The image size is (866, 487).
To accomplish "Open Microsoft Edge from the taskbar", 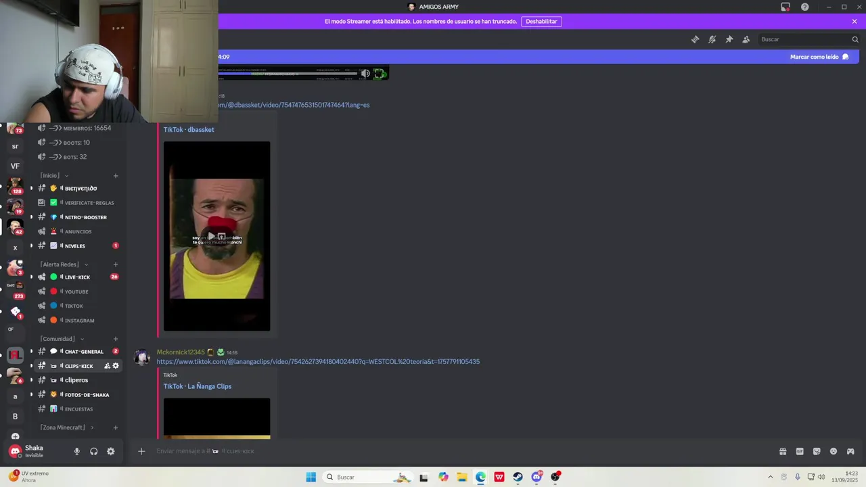I will coord(480,477).
